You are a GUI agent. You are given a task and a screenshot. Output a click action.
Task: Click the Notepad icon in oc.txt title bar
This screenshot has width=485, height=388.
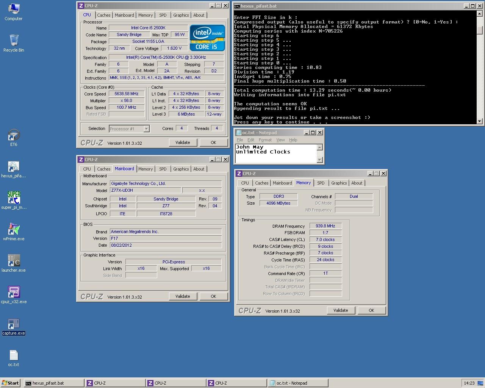(x=239, y=133)
